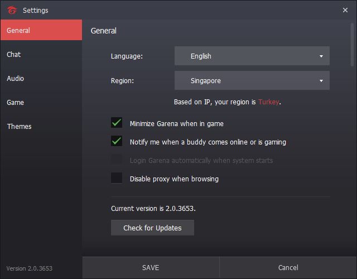Open the Language dropdown showing English
The width and height of the screenshot is (357, 279).
tap(252, 56)
